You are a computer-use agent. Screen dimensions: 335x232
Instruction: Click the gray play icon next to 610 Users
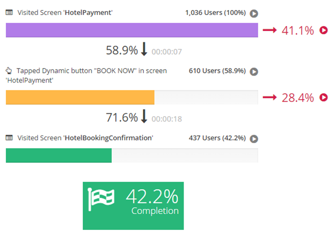tap(254, 71)
